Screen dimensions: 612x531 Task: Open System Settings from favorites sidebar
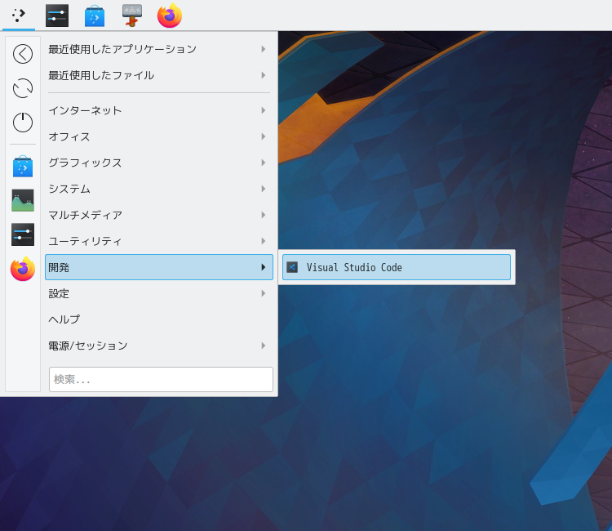(x=23, y=234)
